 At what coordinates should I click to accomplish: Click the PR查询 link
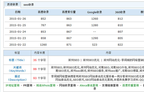(x=28, y=86)
